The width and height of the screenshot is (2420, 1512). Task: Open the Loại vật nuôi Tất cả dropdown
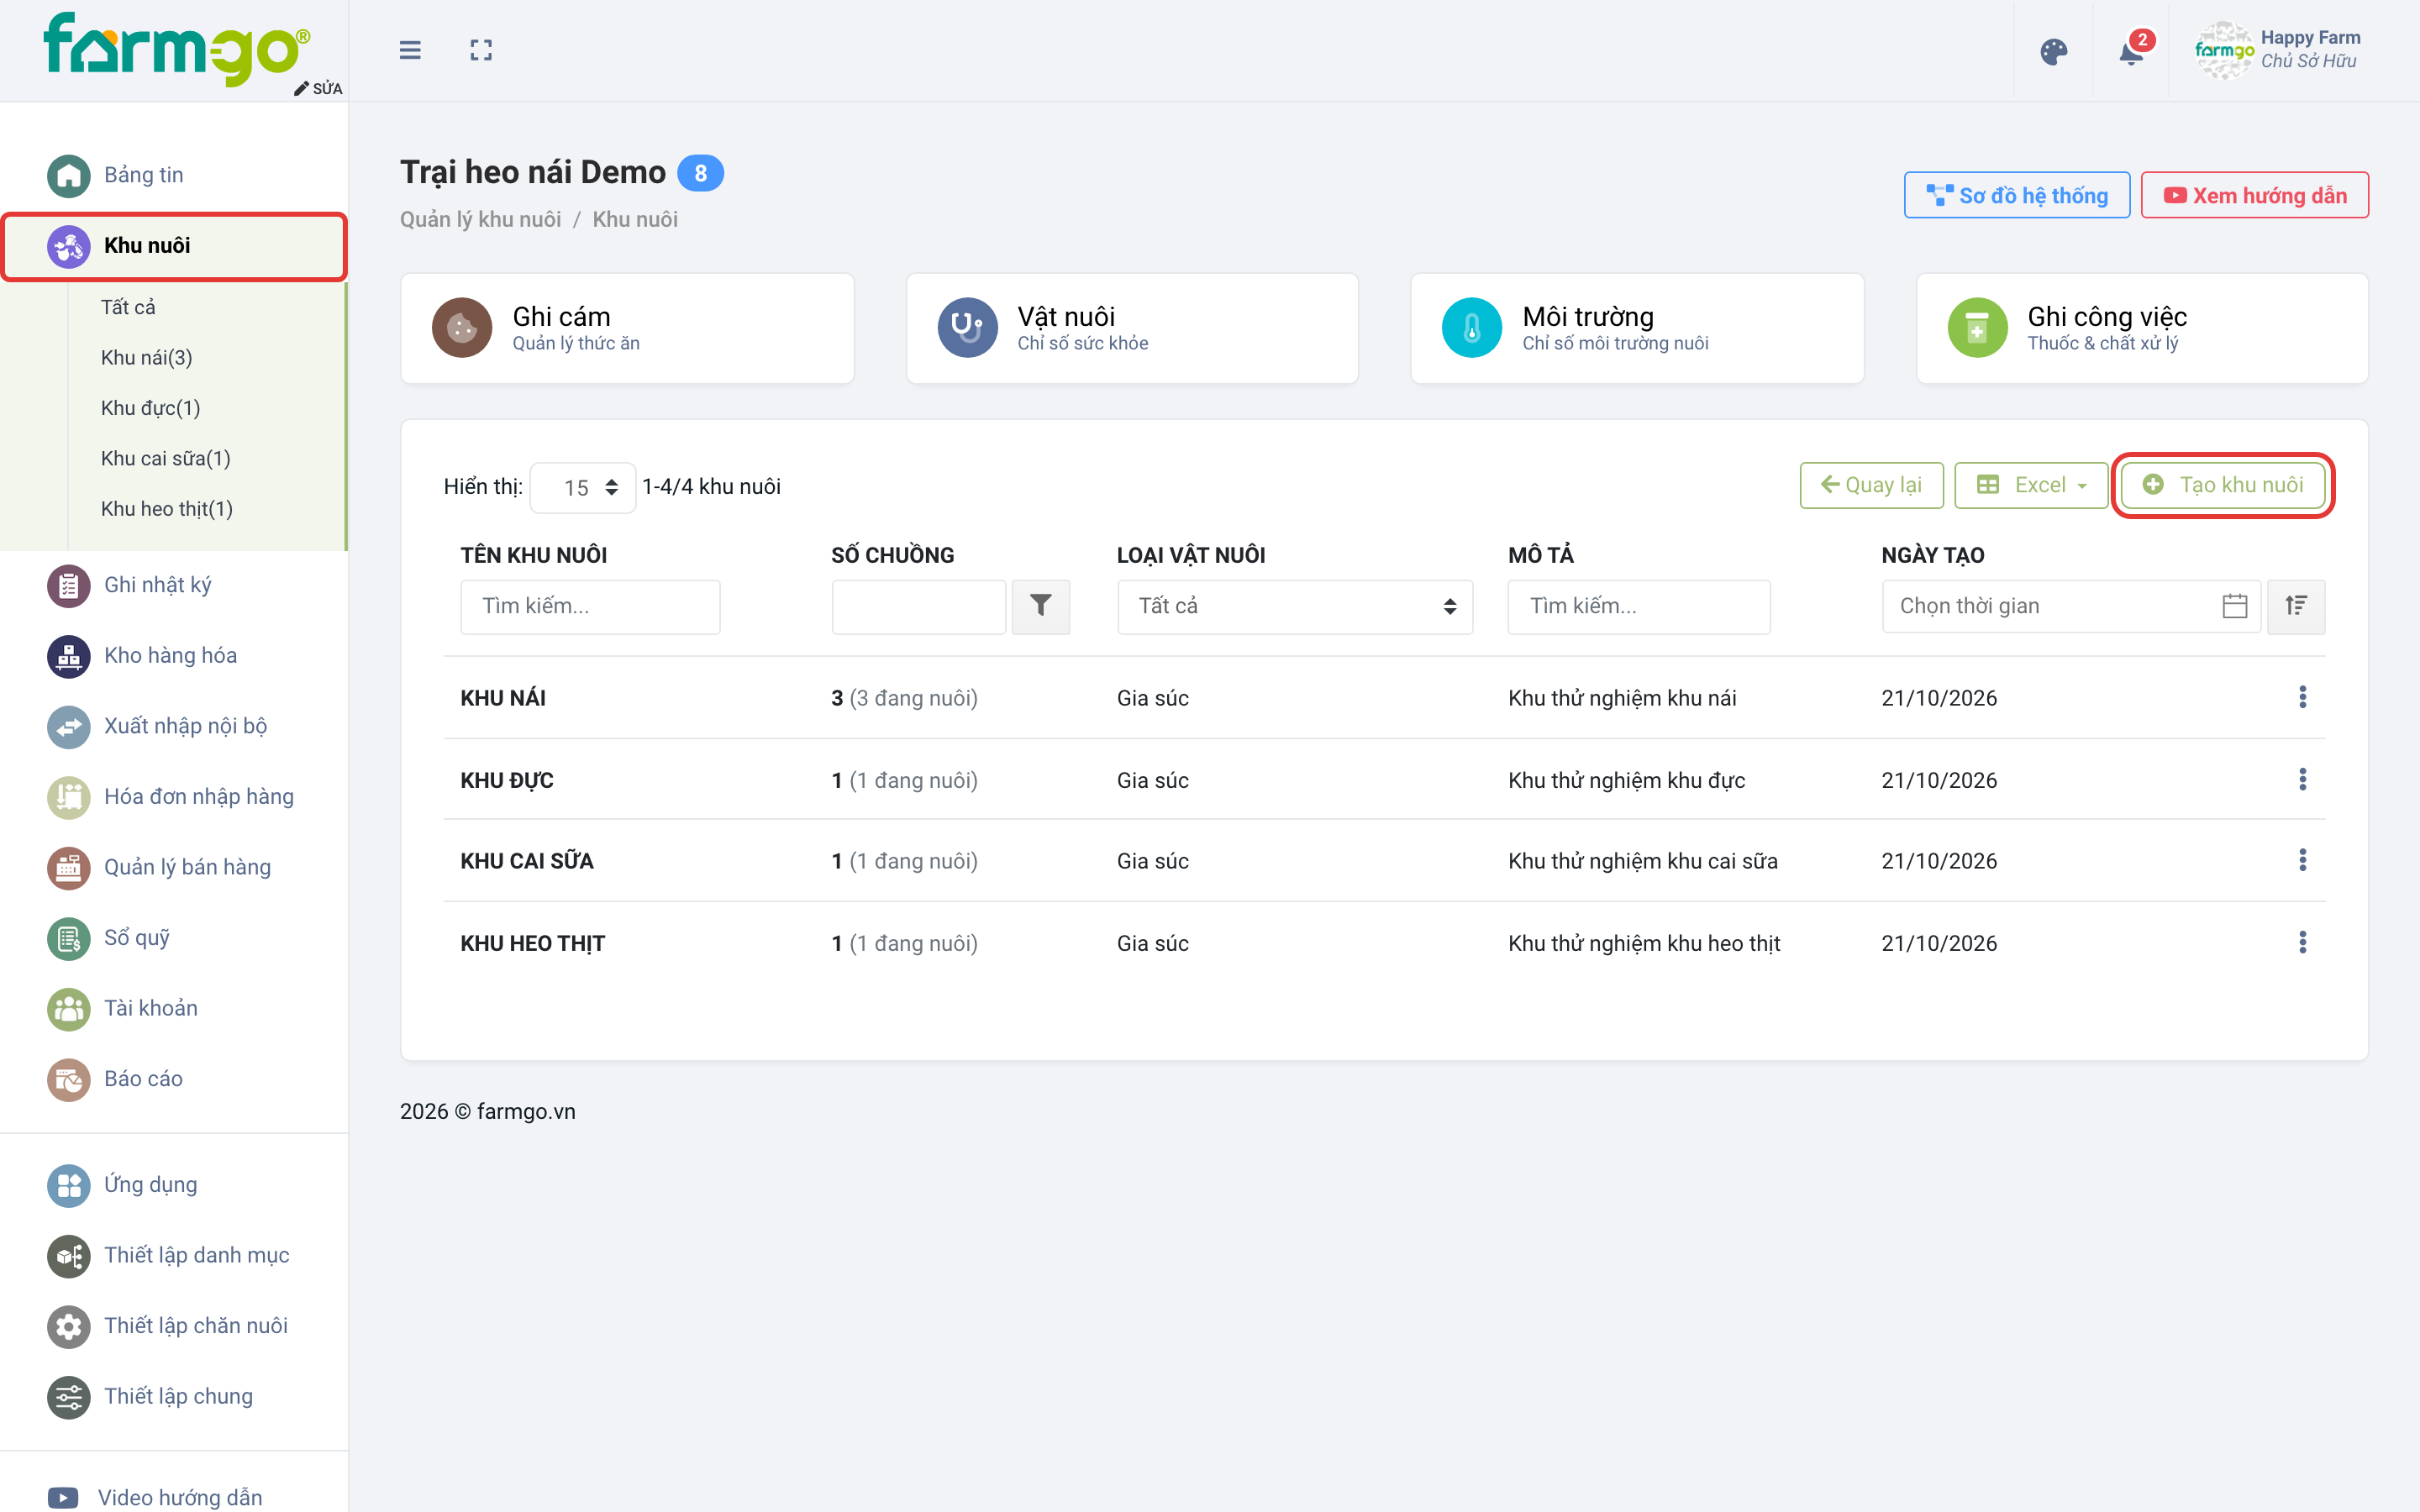[x=1295, y=606]
